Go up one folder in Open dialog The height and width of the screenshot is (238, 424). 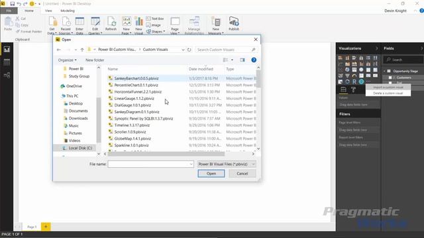point(82,50)
